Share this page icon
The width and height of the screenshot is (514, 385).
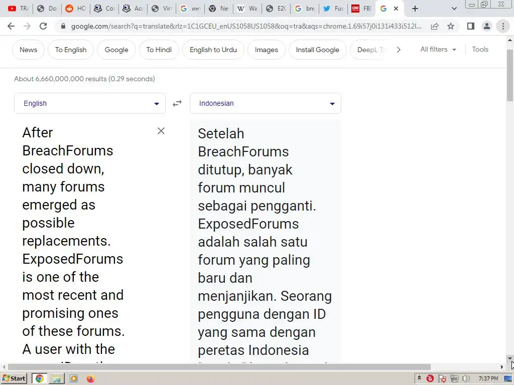[x=435, y=26]
